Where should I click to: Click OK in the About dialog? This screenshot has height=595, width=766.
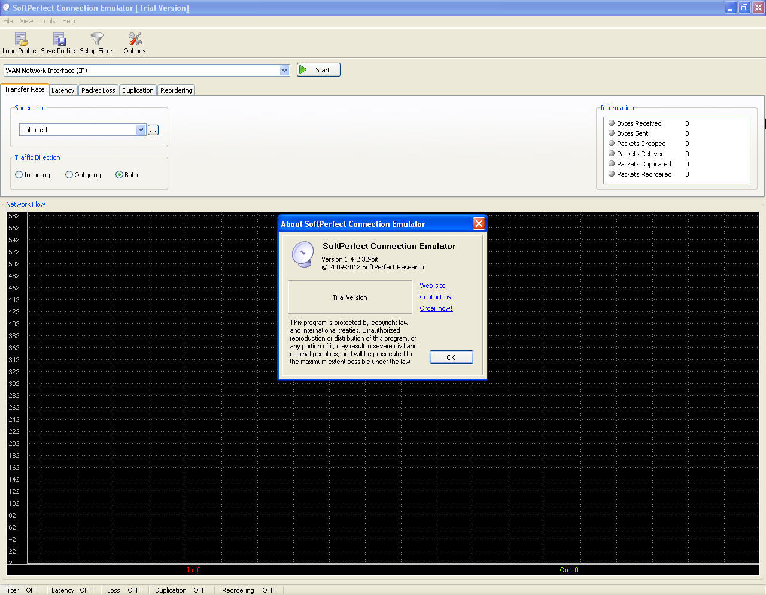click(x=451, y=357)
